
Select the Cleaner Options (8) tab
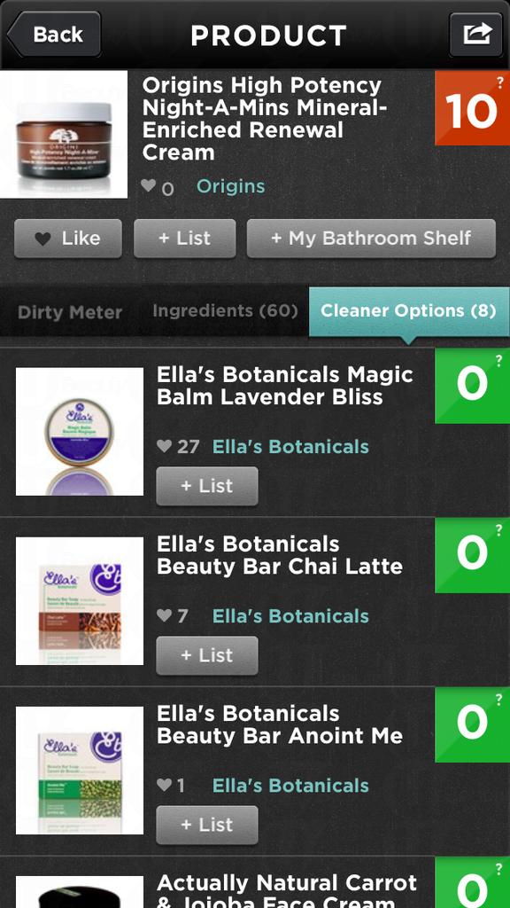[408, 312]
